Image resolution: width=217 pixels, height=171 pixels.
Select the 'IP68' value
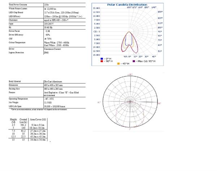(x=46, y=53)
